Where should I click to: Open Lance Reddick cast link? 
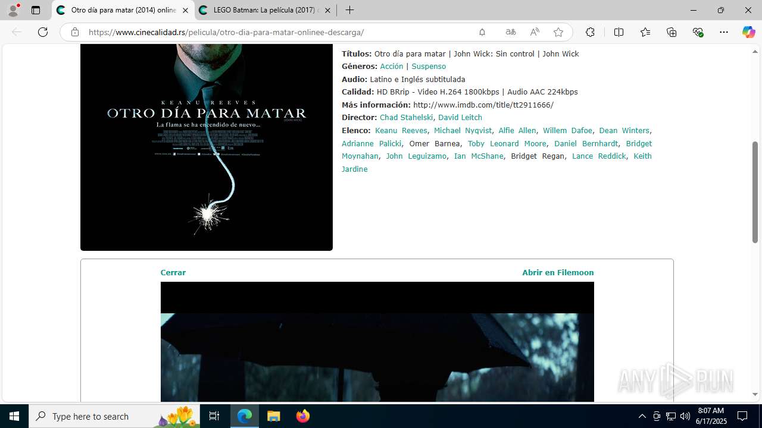coord(599,156)
